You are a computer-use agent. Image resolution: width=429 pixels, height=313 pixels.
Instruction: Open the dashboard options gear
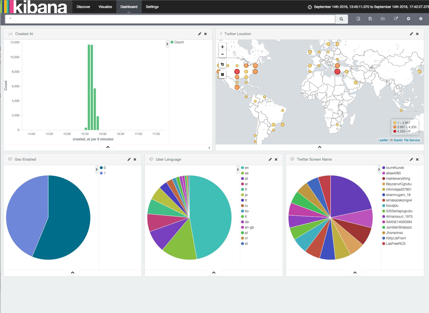[421, 19]
